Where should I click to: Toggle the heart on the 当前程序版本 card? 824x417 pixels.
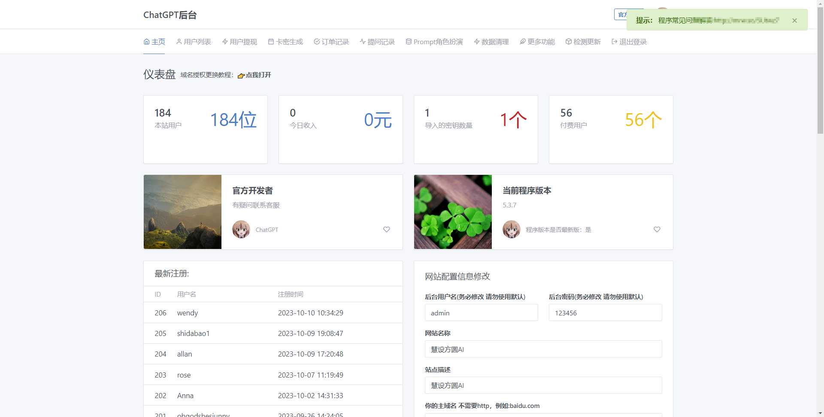[x=657, y=229]
